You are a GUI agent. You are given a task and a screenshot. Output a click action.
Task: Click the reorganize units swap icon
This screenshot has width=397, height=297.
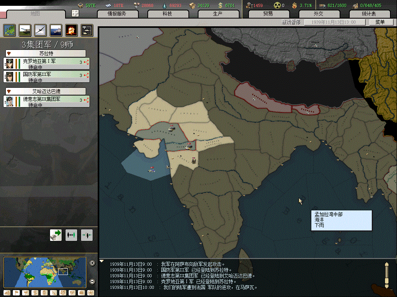[x=71, y=235]
